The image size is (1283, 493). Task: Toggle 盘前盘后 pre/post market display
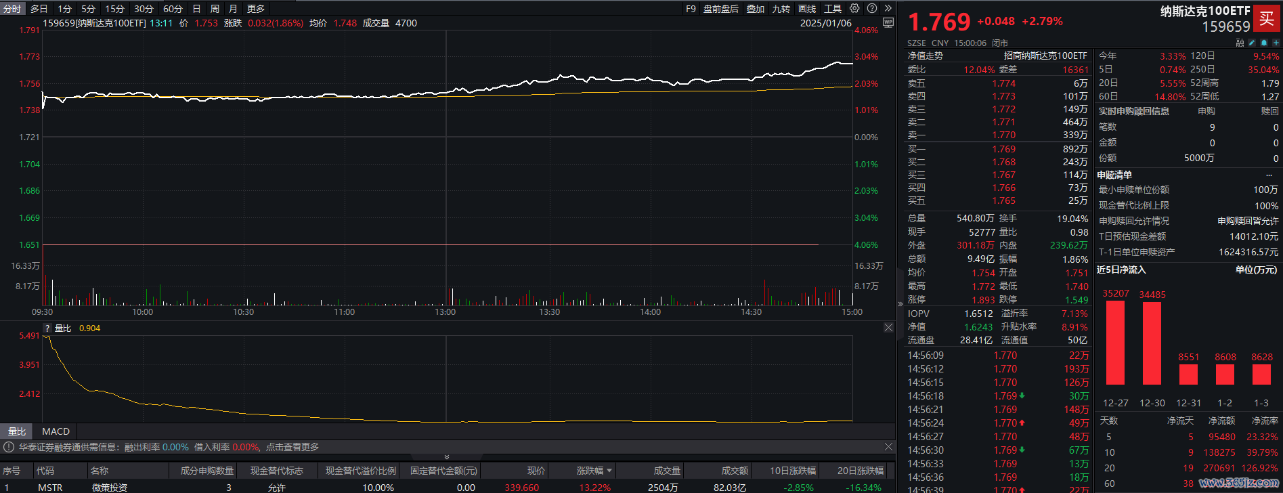tap(720, 9)
